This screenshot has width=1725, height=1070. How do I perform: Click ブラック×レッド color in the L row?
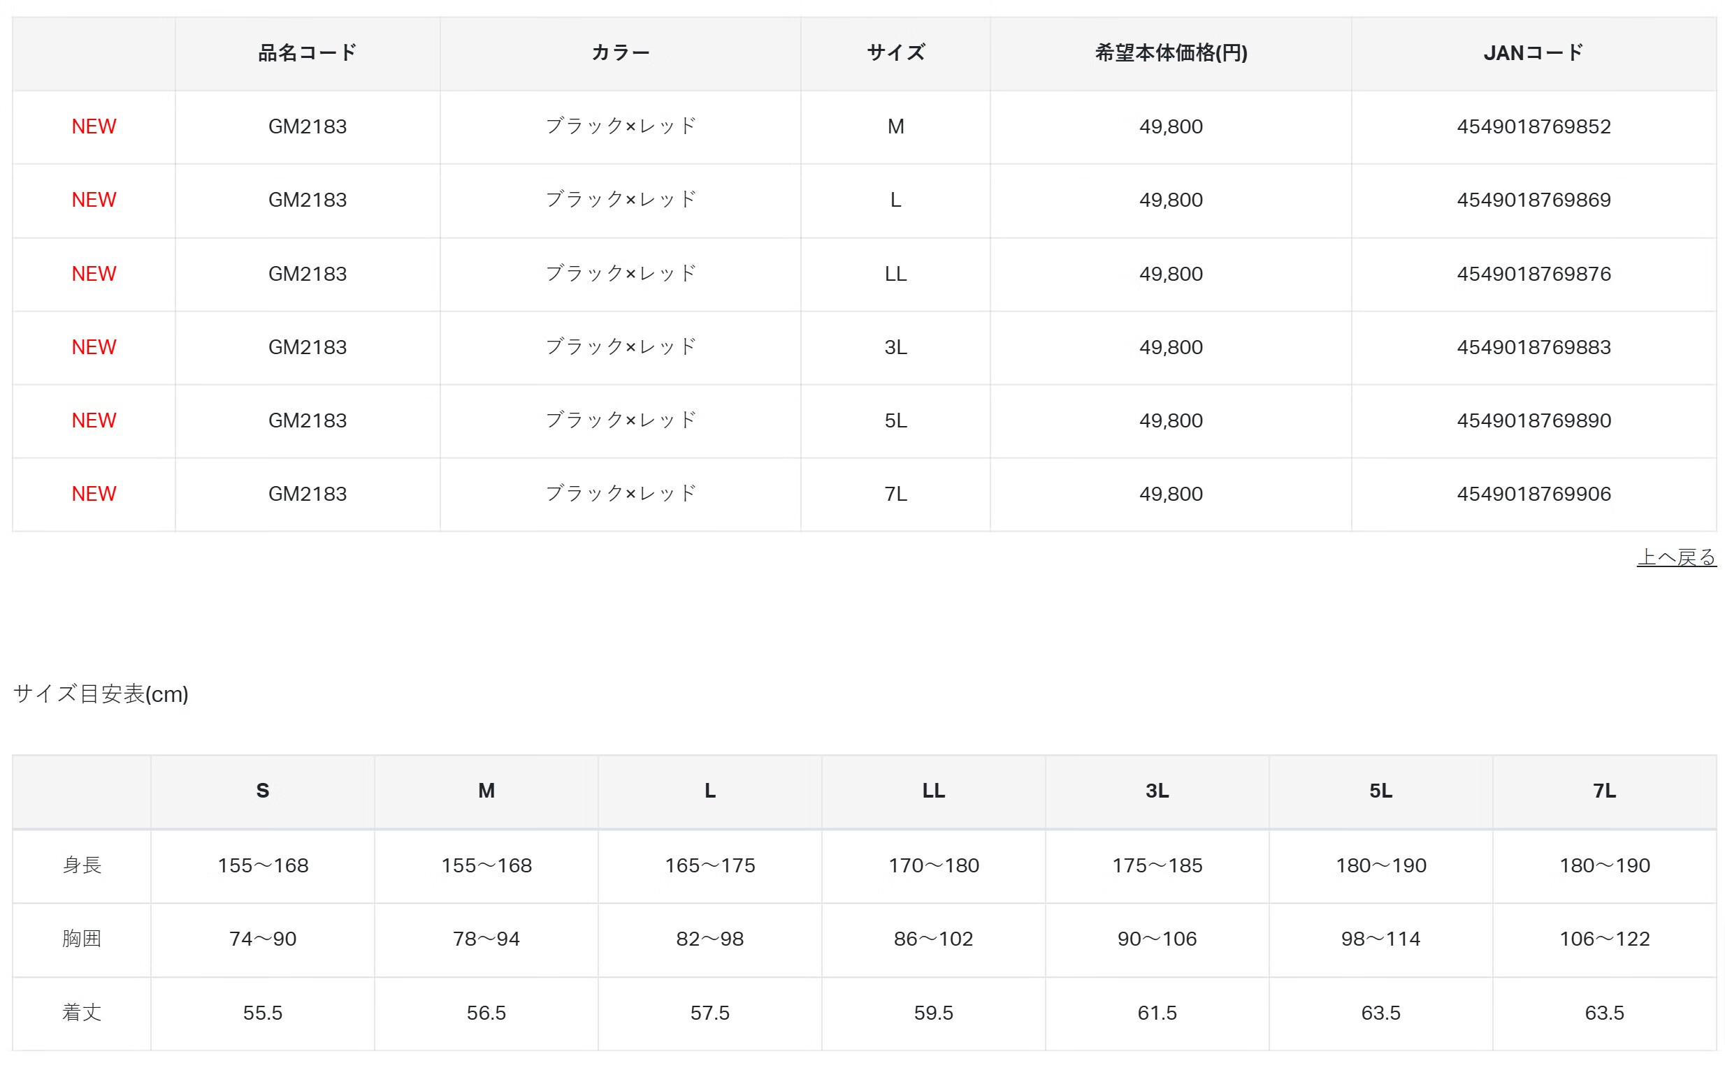[x=621, y=200]
